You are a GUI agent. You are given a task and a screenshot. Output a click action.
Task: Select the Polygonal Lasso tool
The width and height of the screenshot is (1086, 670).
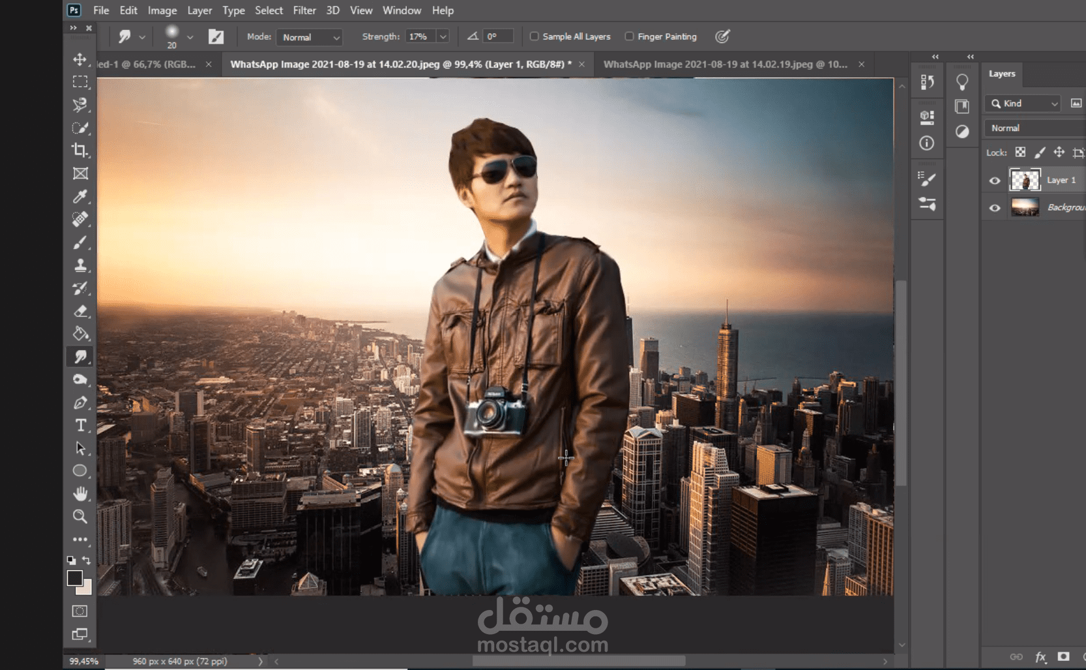coord(80,105)
